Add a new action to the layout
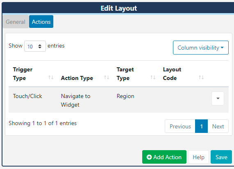234x169 pixels. [x=164, y=157]
